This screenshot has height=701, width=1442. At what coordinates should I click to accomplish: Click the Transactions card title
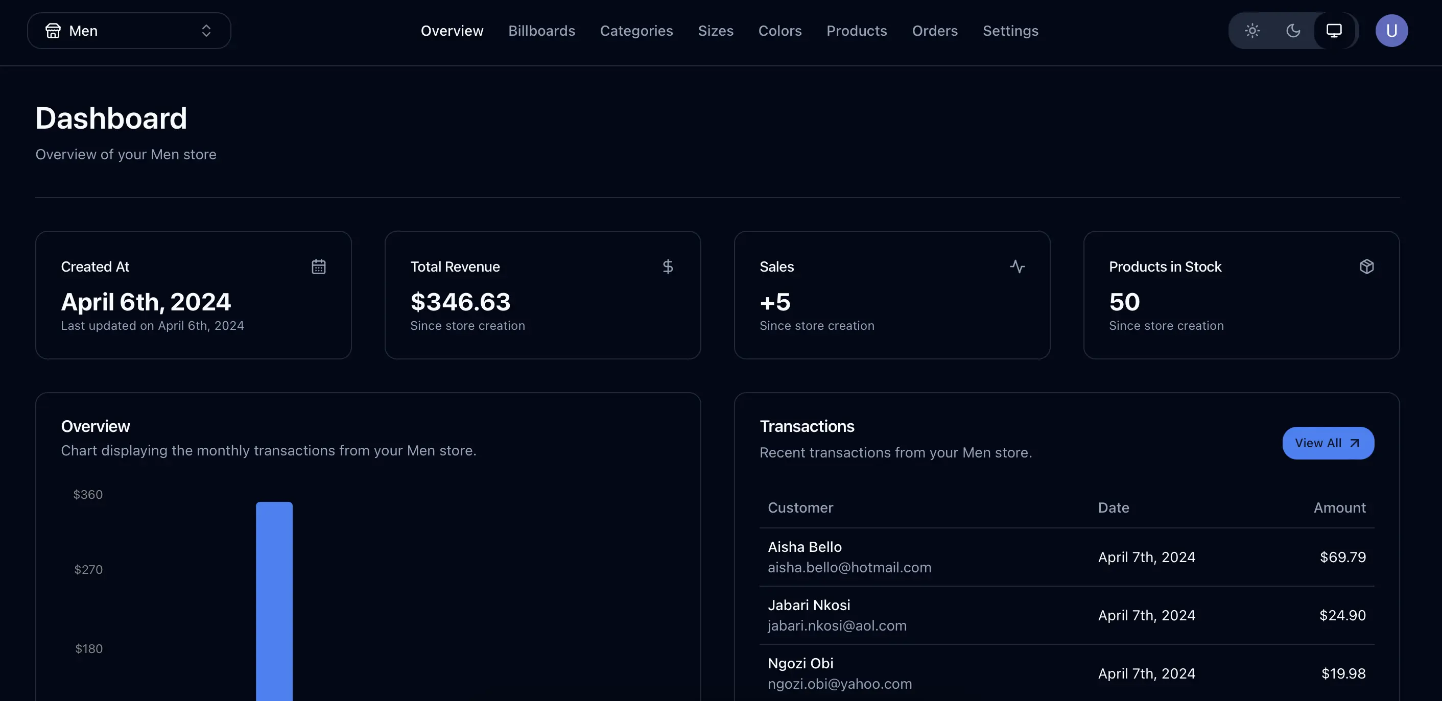[807, 426]
